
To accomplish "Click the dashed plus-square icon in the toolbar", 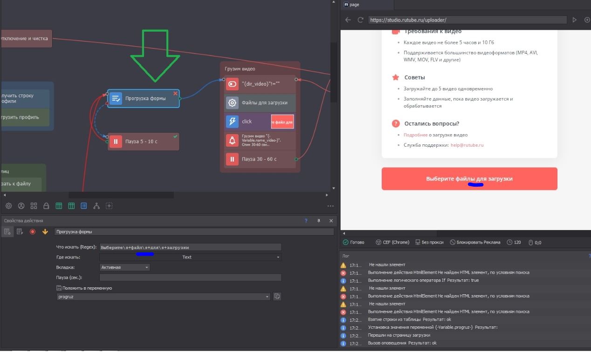I will [109, 206].
